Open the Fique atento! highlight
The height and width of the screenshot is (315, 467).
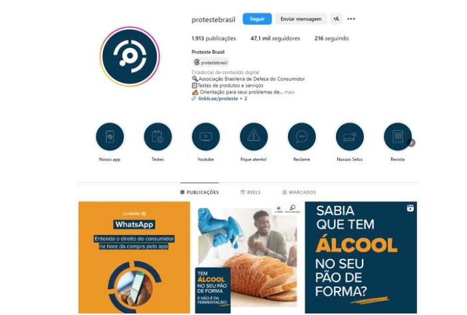pyautogui.click(x=253, y=137)
